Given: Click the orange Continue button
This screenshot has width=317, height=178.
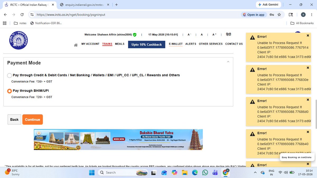Looking at the screenshot, I should click(32, 119).
